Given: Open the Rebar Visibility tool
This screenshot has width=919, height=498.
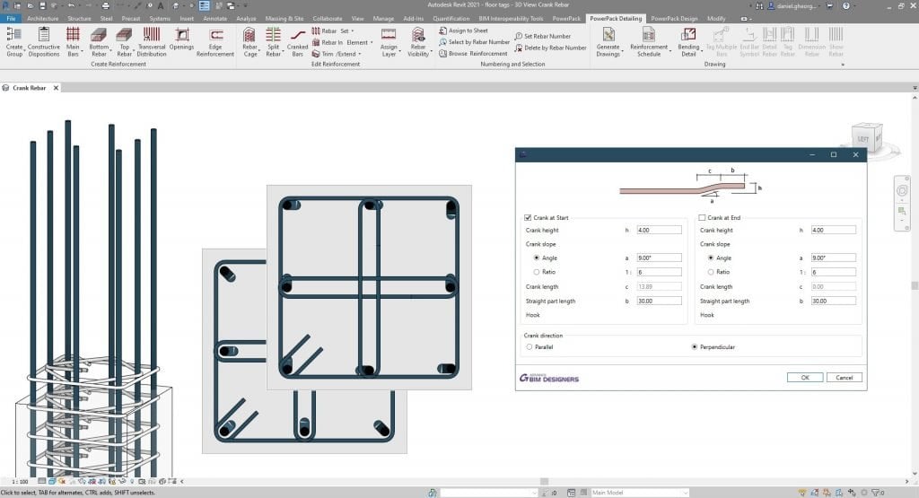Looking at the screenshot, I should pyautogui.click(x=418, y=42).
